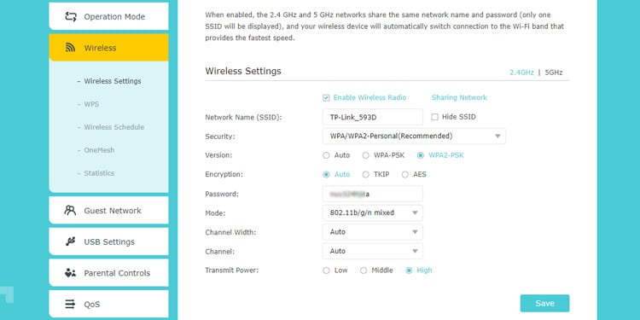Switch to the 2.4GHz band tab

point(521,73)
